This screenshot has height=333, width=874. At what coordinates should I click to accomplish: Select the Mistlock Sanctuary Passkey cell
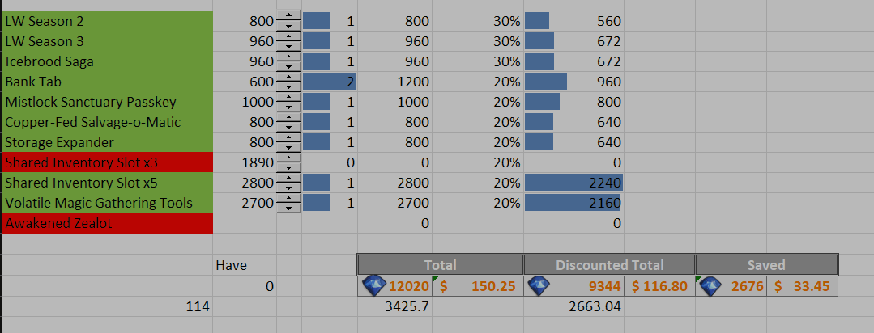pos(107,102)
